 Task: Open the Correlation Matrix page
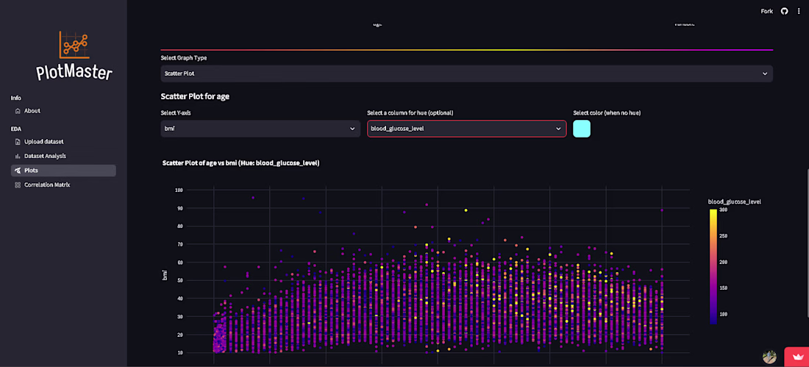47,185
